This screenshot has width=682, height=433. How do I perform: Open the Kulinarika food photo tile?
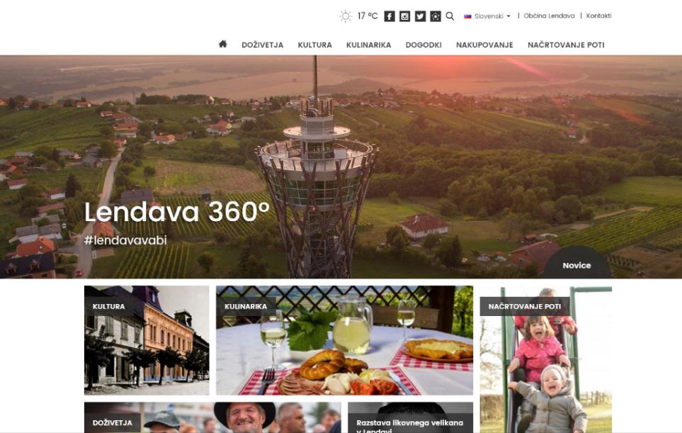pos(344,340)
